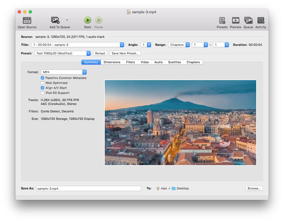
Task: Click the Add To Queue icon
Action: 55,21
